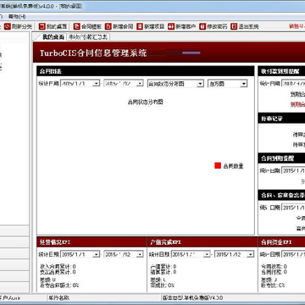Click the 刷新分类 refresh icon
This screenshot has height=305, width=305.
click(7, 26)
